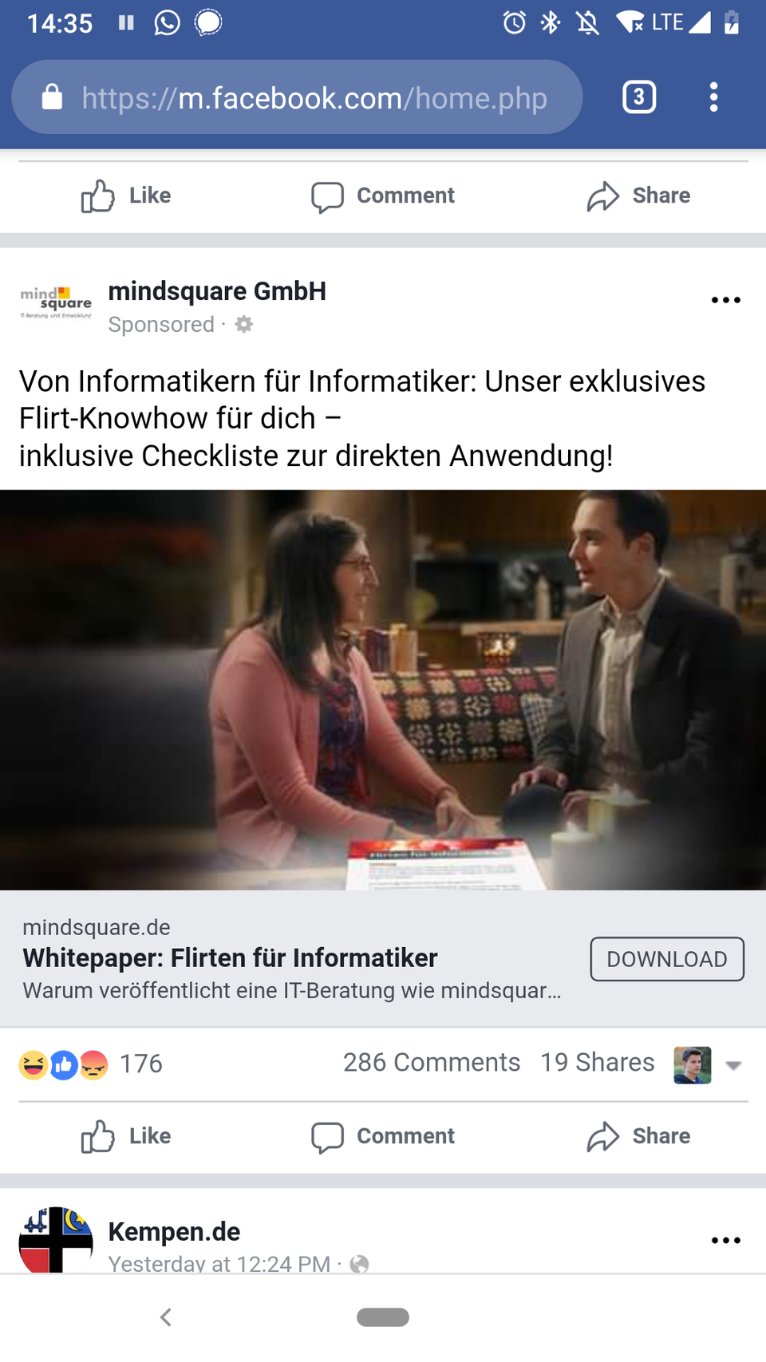The image size is (766, 1362).
Task: Open the tab switcher showing 3 tabs
Action: click(639, 97)
